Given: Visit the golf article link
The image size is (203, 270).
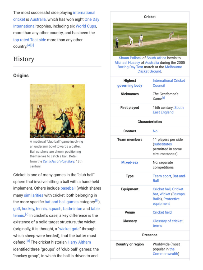Looking at the screenshot, I should [17, 209].
